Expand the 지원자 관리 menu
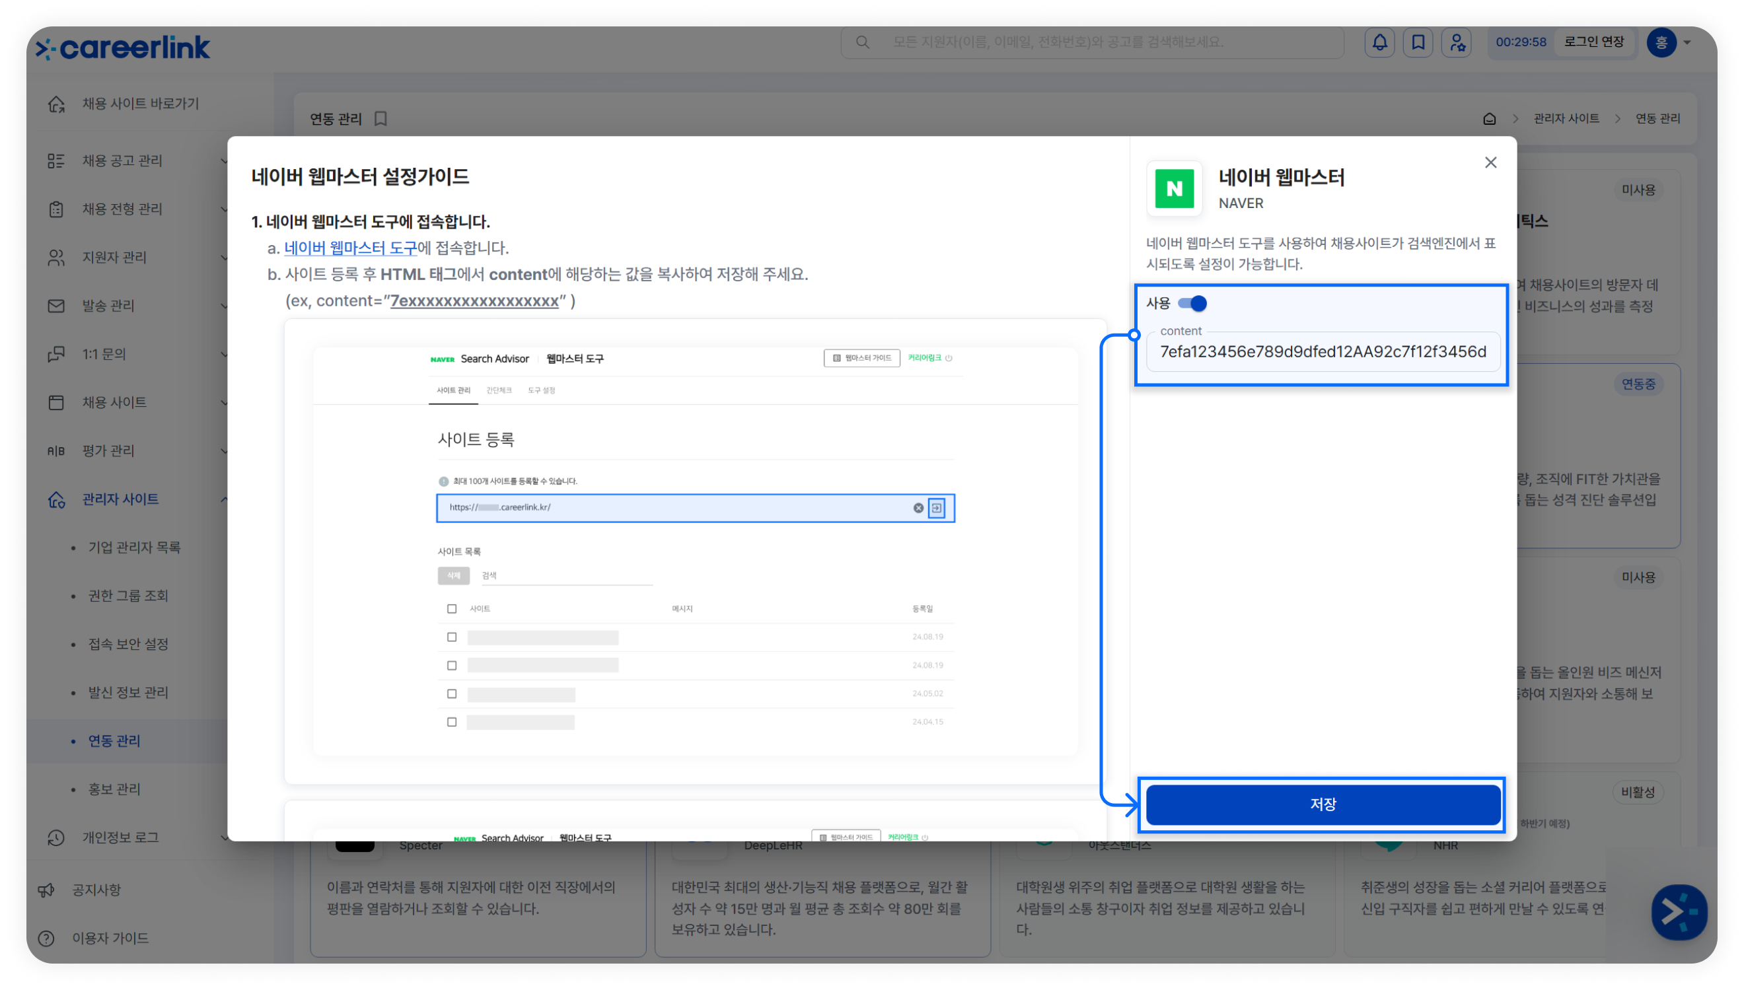The width and height of the screenshot is (1744, 990). pos(224,257)
